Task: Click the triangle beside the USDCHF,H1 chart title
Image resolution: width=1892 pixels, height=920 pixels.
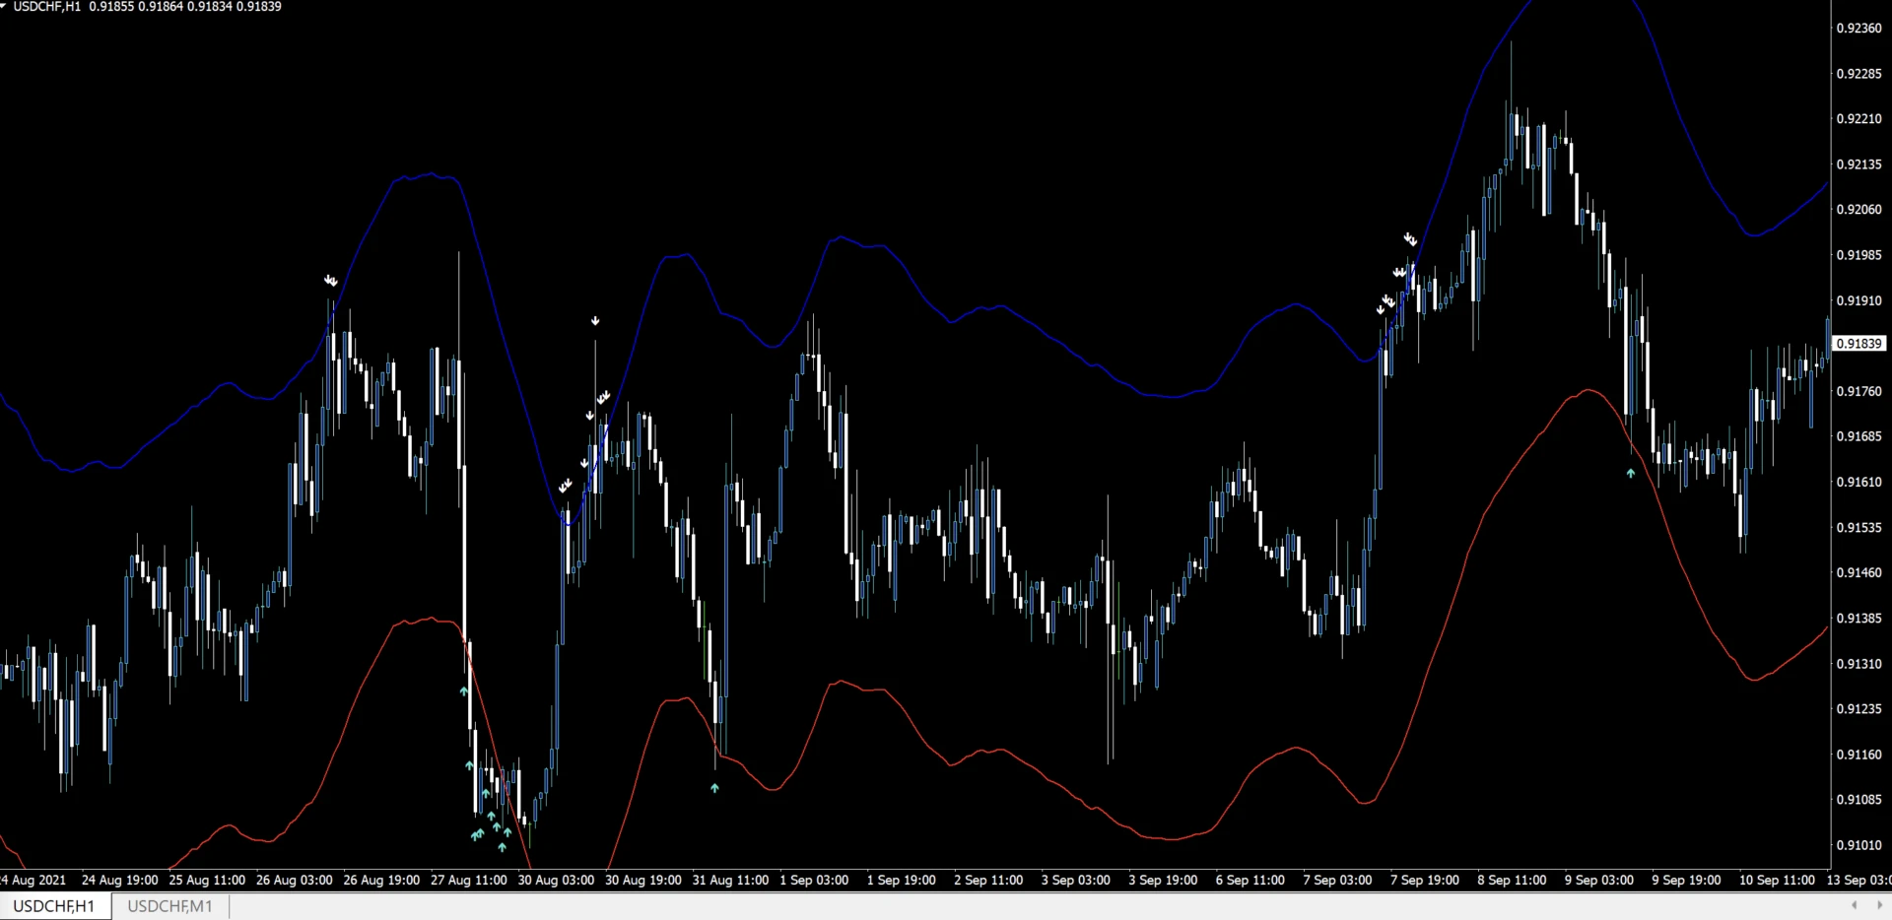Action: point(4,6)
